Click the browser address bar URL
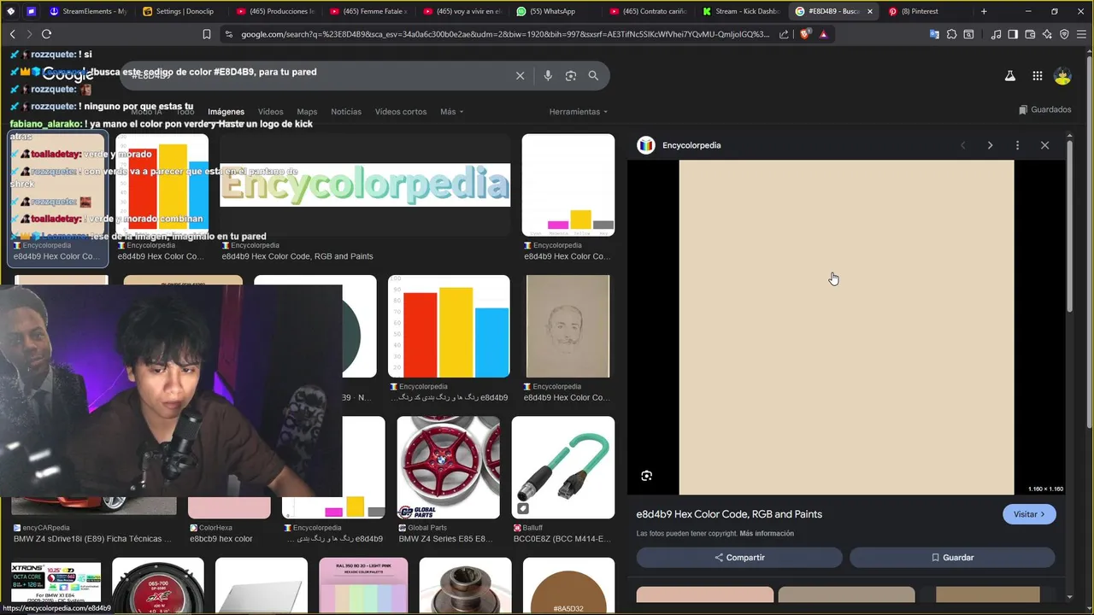 point(504,34)
